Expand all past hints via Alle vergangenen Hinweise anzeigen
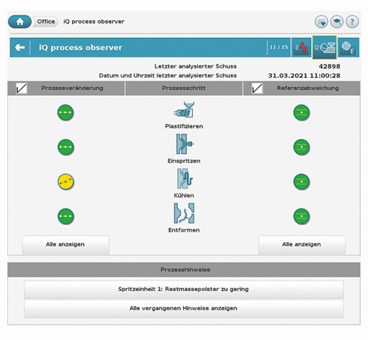 (x=183, y=308)
